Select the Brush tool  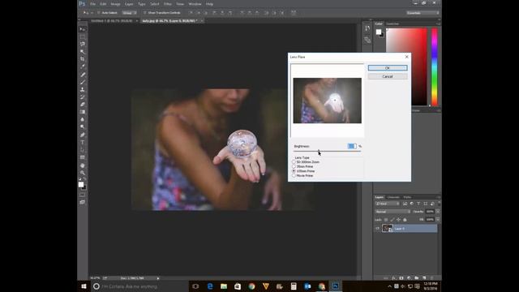(83, 82)
